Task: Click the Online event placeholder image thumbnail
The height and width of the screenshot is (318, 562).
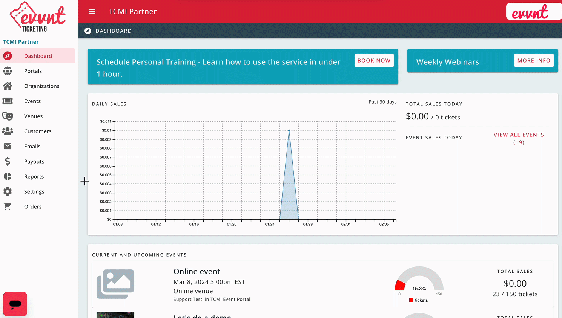Action: pos(115,284)
